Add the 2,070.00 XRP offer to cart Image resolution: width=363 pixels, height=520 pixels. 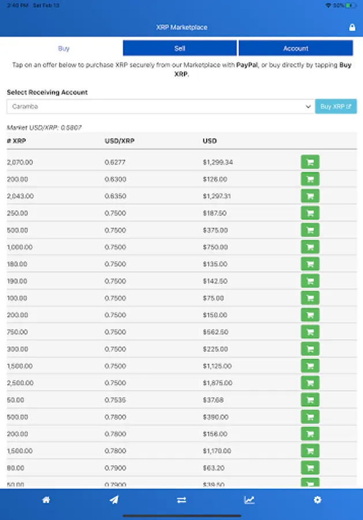tap(310, 162)
